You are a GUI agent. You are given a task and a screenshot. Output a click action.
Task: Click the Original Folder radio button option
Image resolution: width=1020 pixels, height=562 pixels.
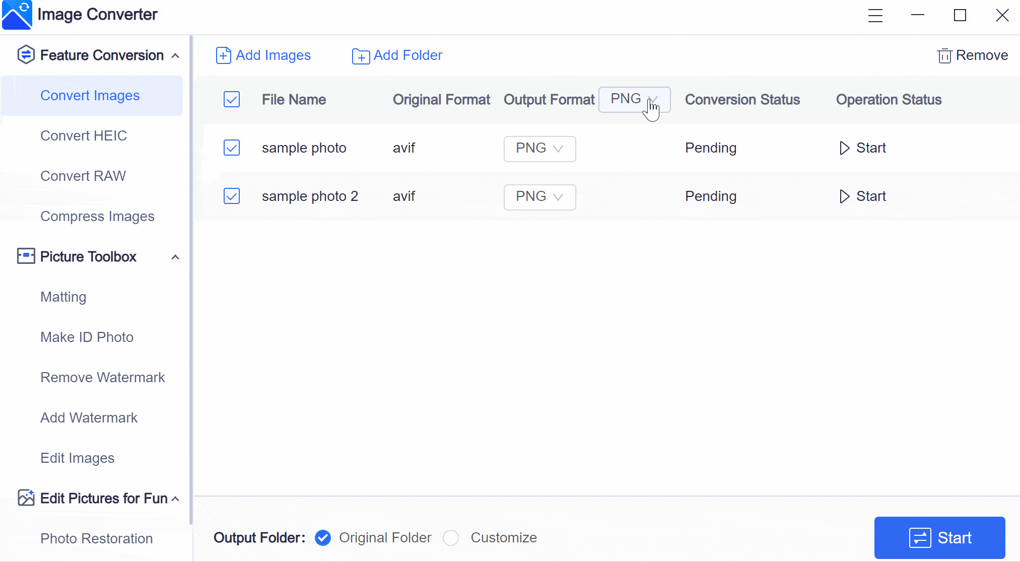(x=322, y=538)
